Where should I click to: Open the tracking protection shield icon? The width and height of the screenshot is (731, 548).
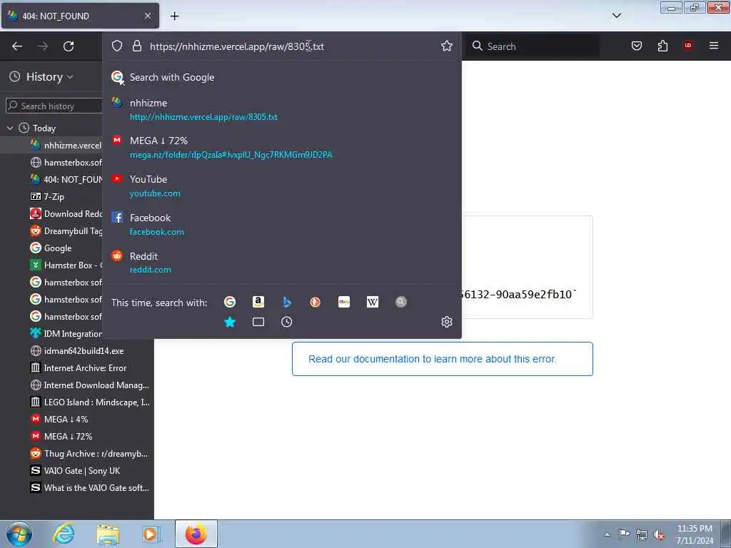[x=117, y=46]
